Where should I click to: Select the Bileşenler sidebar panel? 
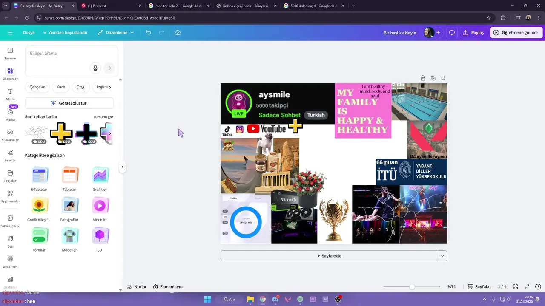click(x=10, y=74)
